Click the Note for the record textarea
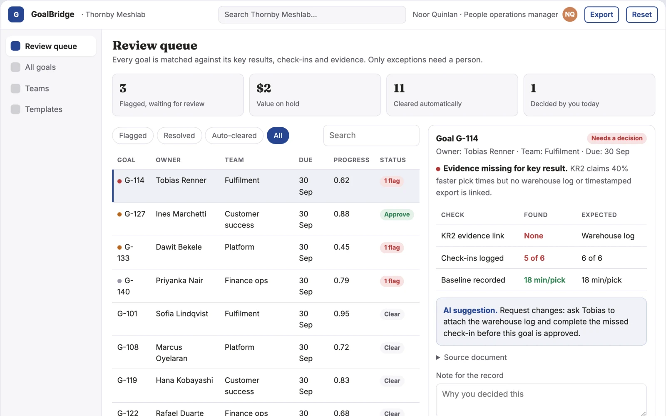Viewport: 666px width, 416px height. (x=541, y=400)
